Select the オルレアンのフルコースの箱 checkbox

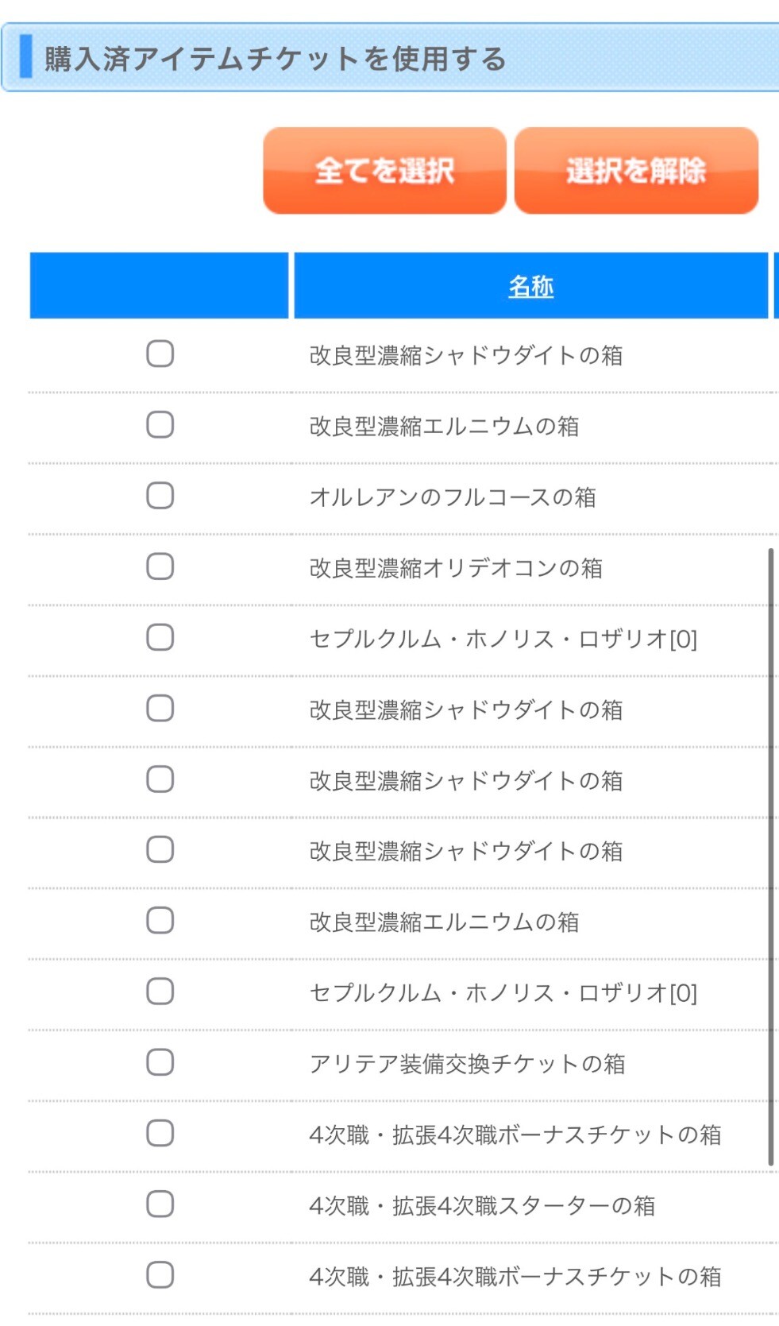click(160, 496)
